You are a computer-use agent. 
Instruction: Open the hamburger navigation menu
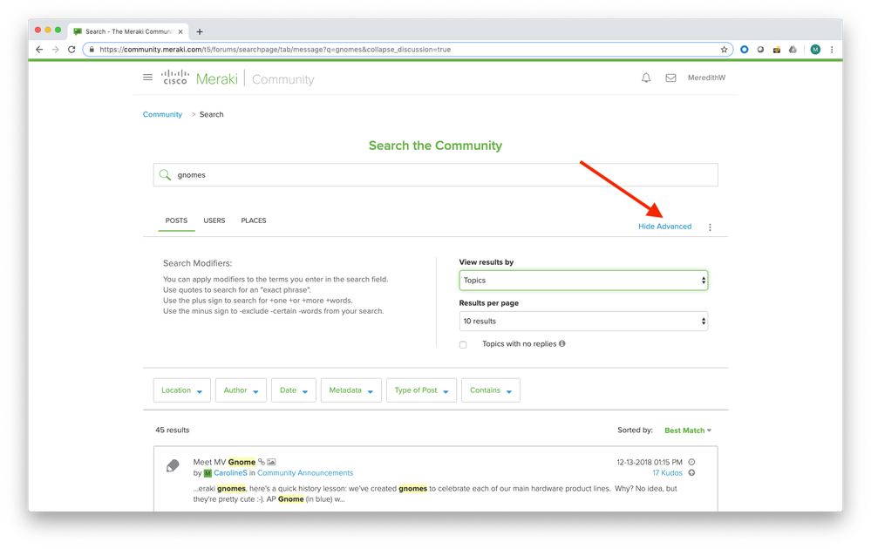click(x=147, y=78)
